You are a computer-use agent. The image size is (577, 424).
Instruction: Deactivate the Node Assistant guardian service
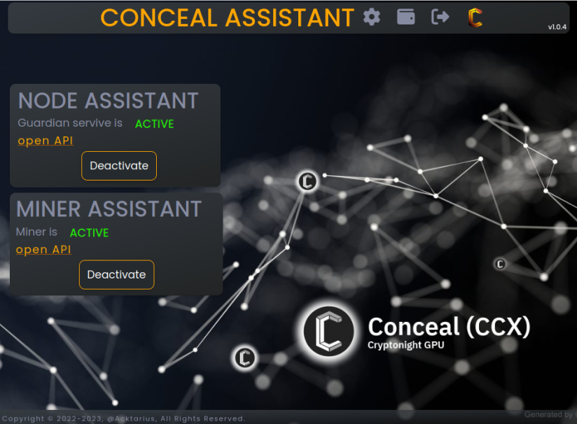click(119, 166)
